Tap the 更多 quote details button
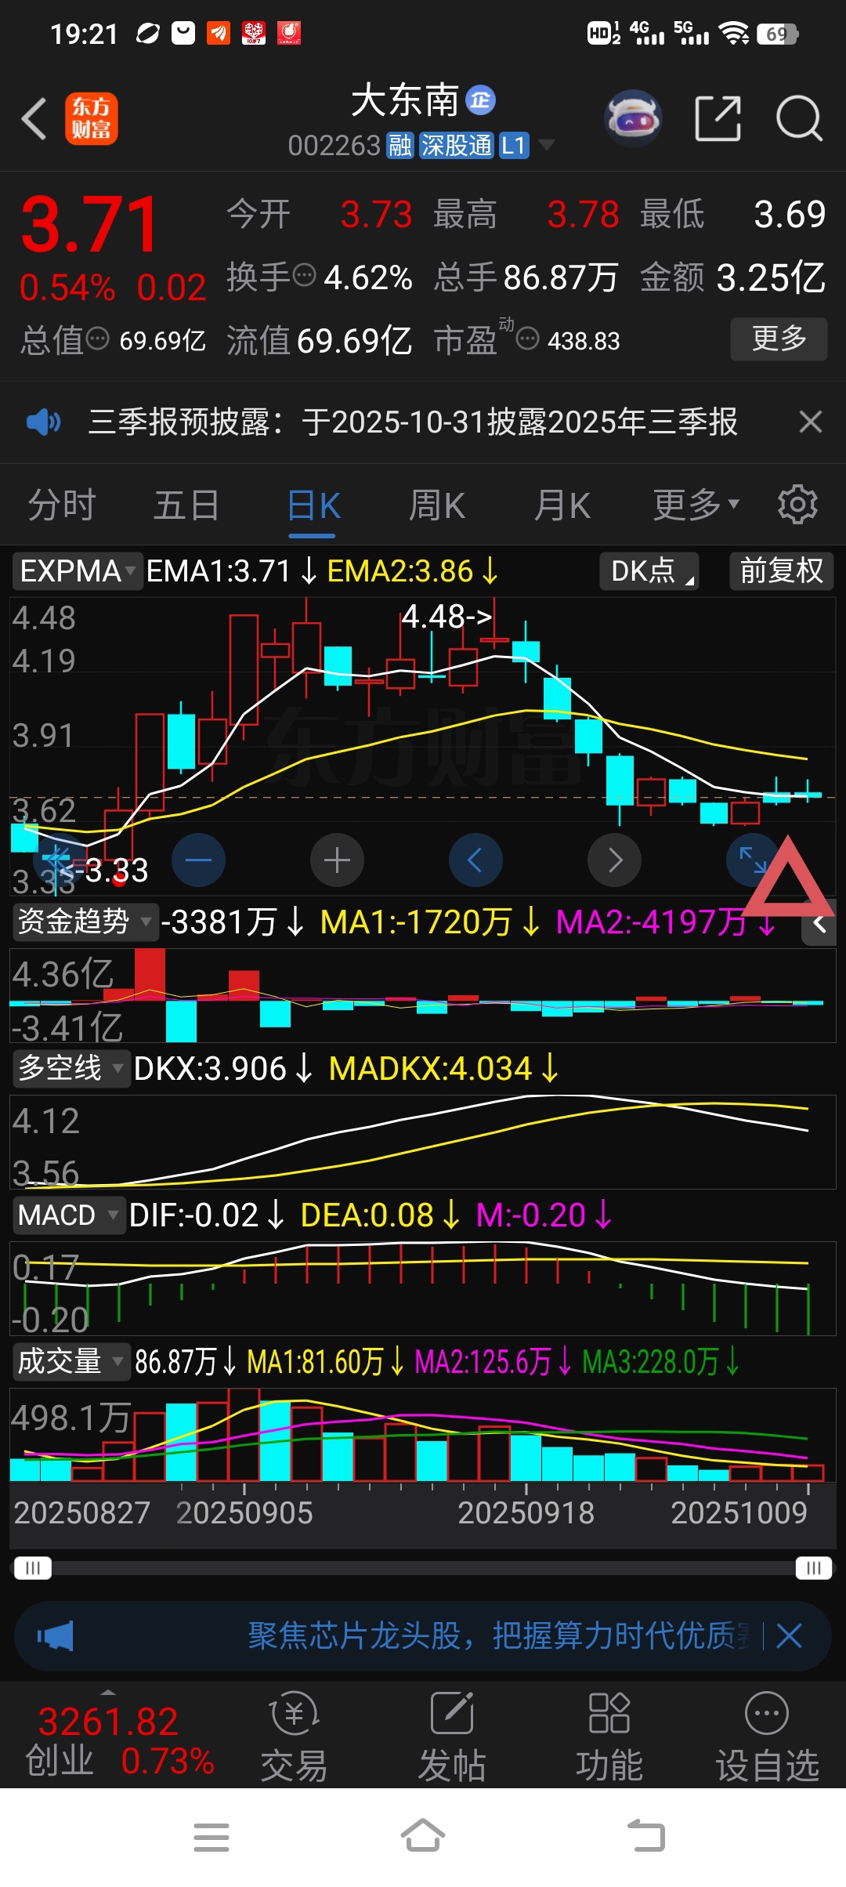The width and height of the screenshot is (846, 1887). point(779,339)
